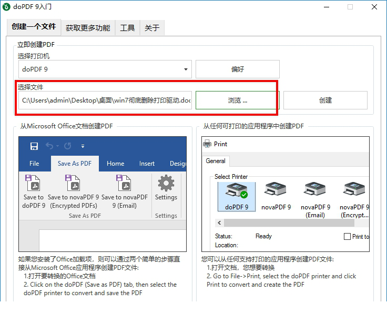Click the 选择文件 label
This screenshot has width=387, height=313.
[x=30, y=87]
